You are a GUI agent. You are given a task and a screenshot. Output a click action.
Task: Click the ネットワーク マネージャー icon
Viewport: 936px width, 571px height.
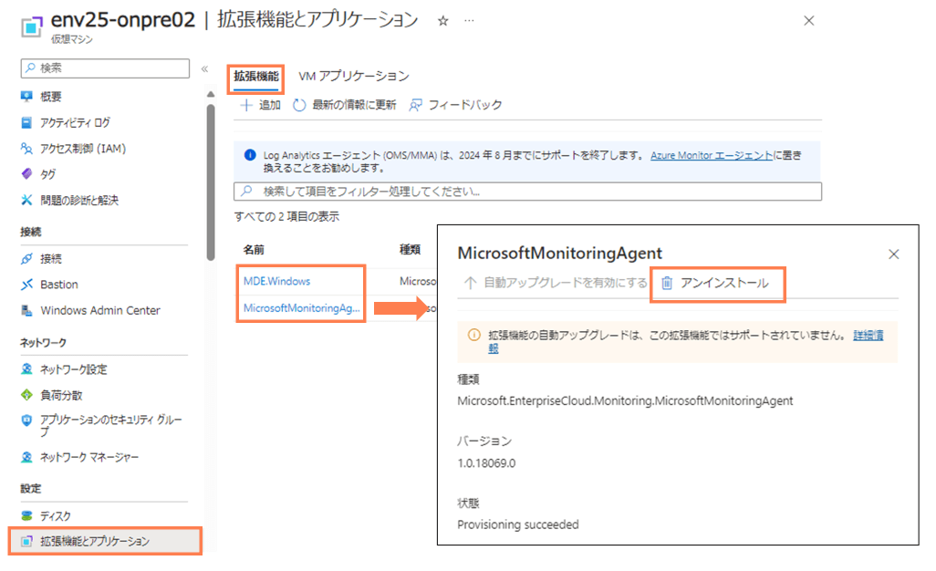point(26,457)
